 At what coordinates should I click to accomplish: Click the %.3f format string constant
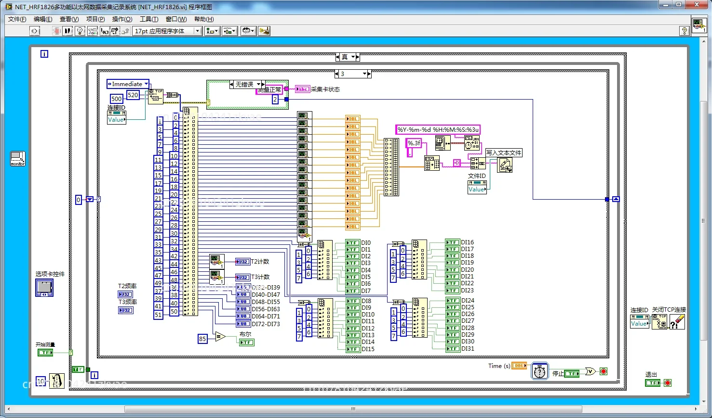coord(414,143)
